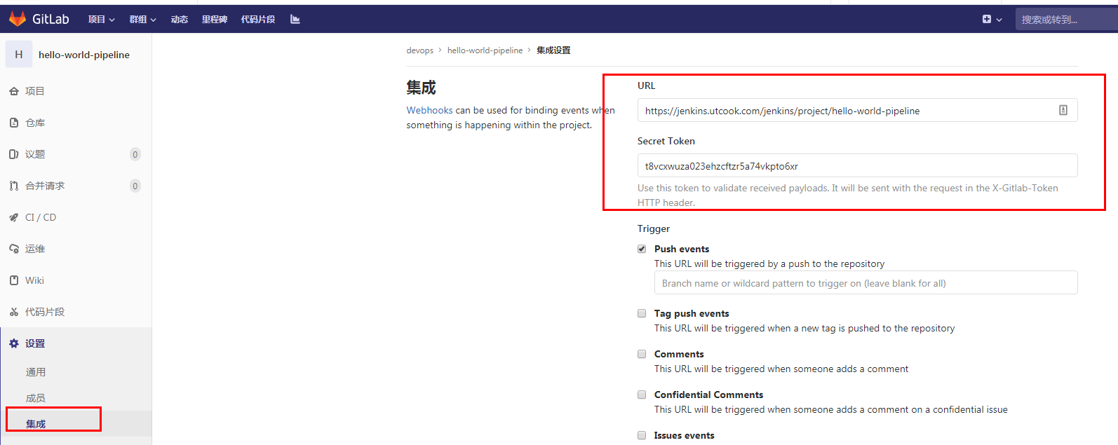Click the rocket icon beside CI / CD
The width and height of the screenshot is (1118, 445).
[14, 217]
